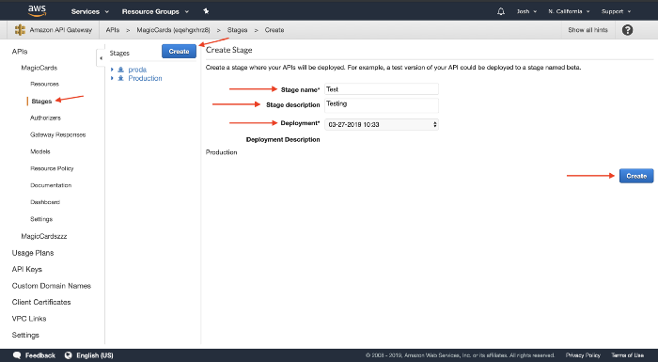Screen dimensions: 658x362
Task: Open Resources in the sidebar
Action: tap(44, 84)
